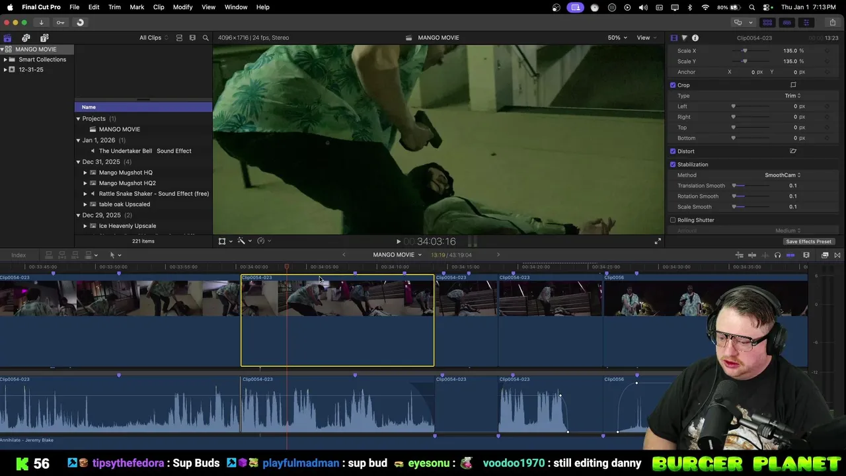Show the Effects browser icon
The image size is (846, 476).
tap(825, 255)
